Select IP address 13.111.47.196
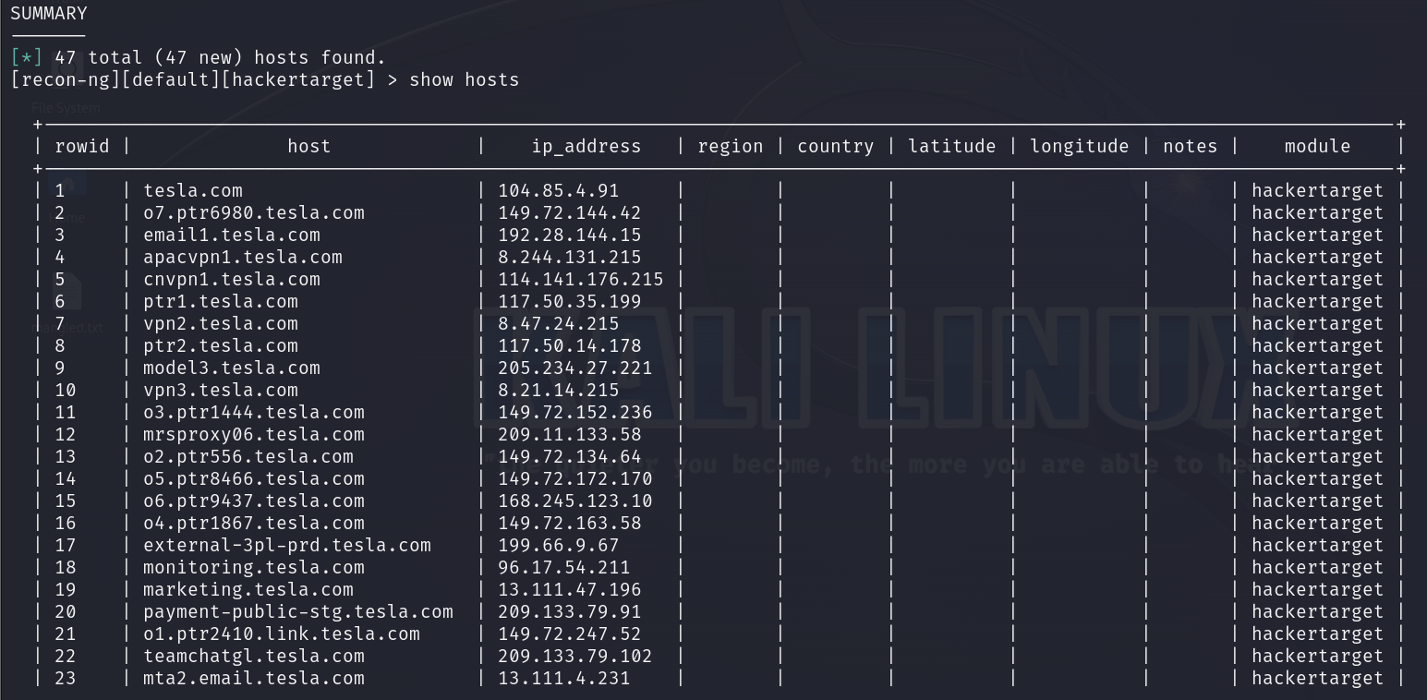1427x700 pixels. [x=570, y=589]
